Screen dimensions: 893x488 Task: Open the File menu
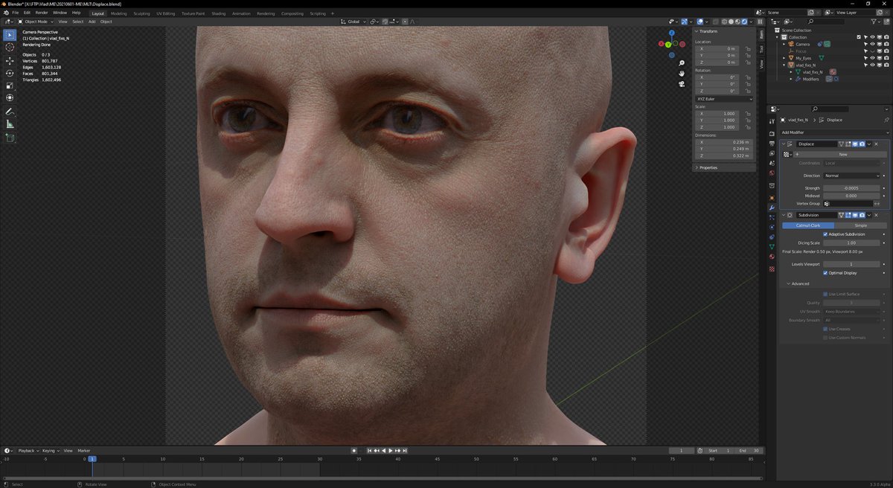pos(15,13)
